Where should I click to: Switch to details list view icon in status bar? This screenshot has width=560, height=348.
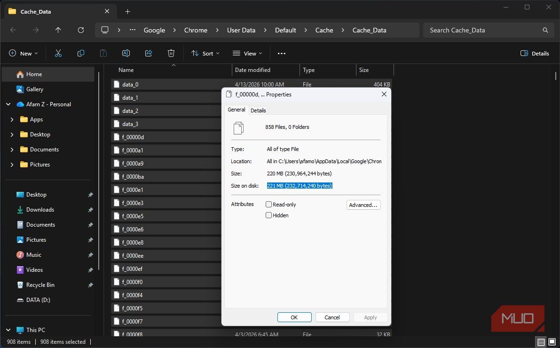click(541, 342)
